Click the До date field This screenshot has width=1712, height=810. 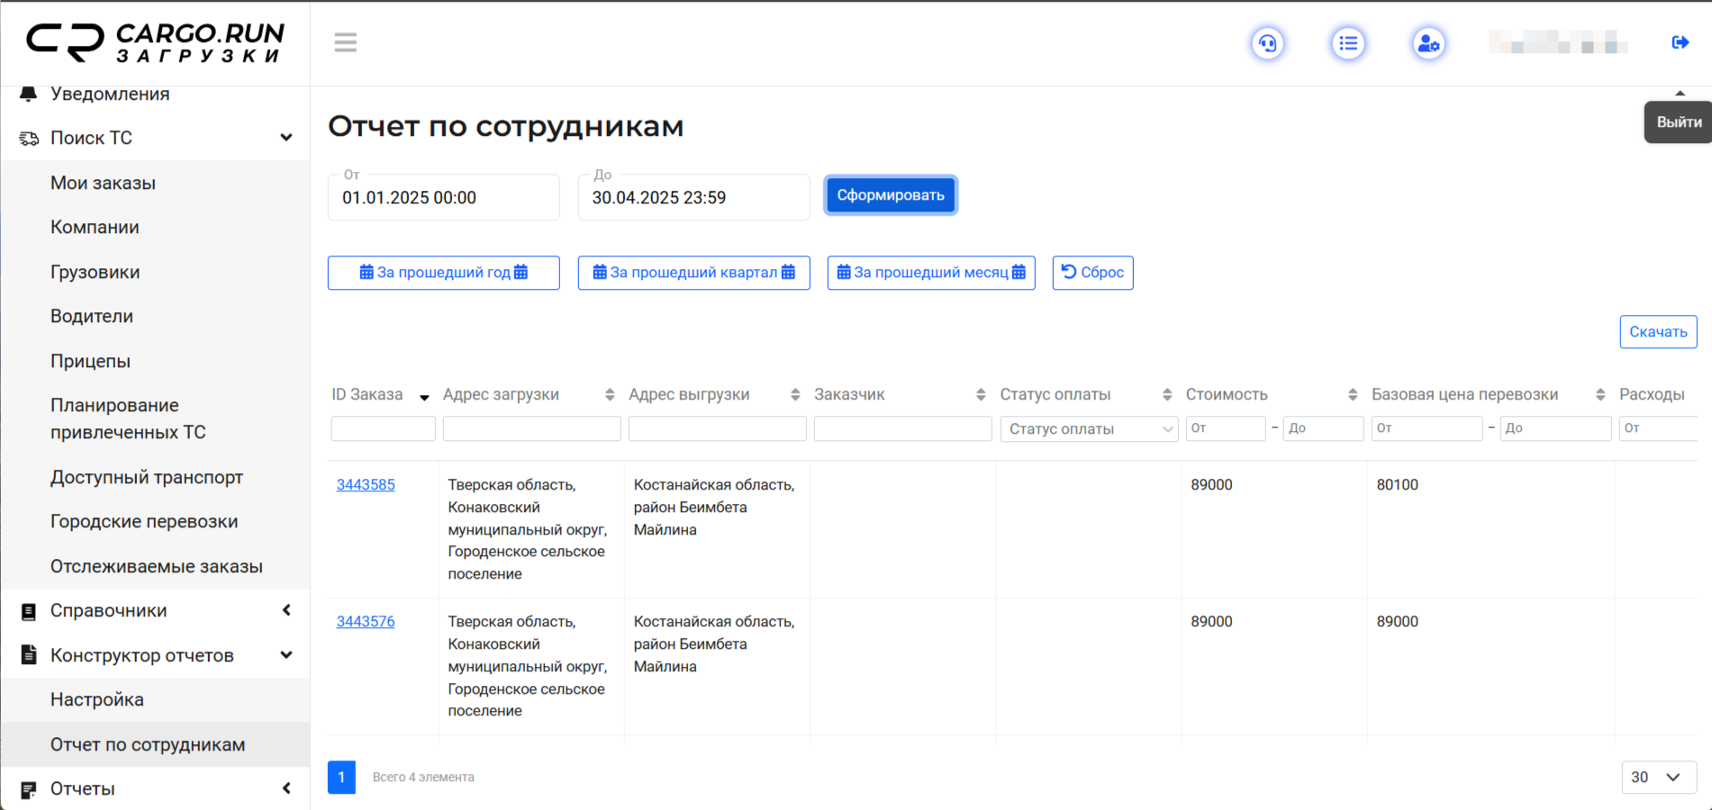(694, 197)
